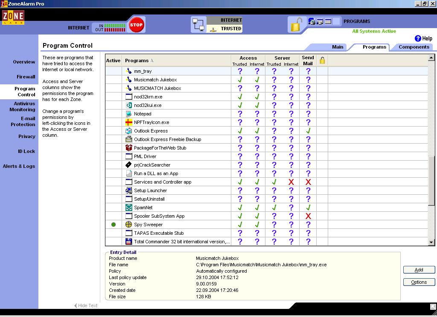Viewport: 437px width, 317px height.
Task: Click the Server column header
Action: [282, 58]
